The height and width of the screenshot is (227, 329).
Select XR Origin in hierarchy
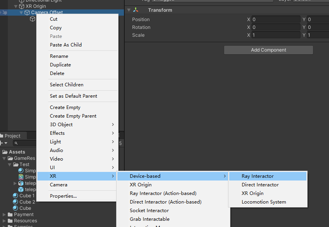pyautogui.click(x=36, y=6)
